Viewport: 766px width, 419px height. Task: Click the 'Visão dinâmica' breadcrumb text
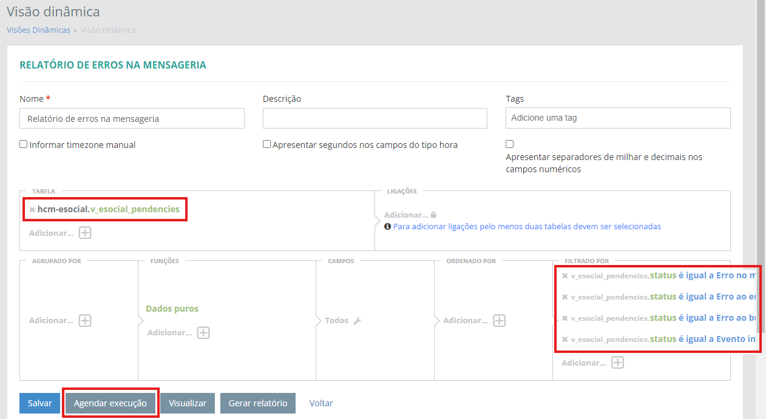coord(108,30)
